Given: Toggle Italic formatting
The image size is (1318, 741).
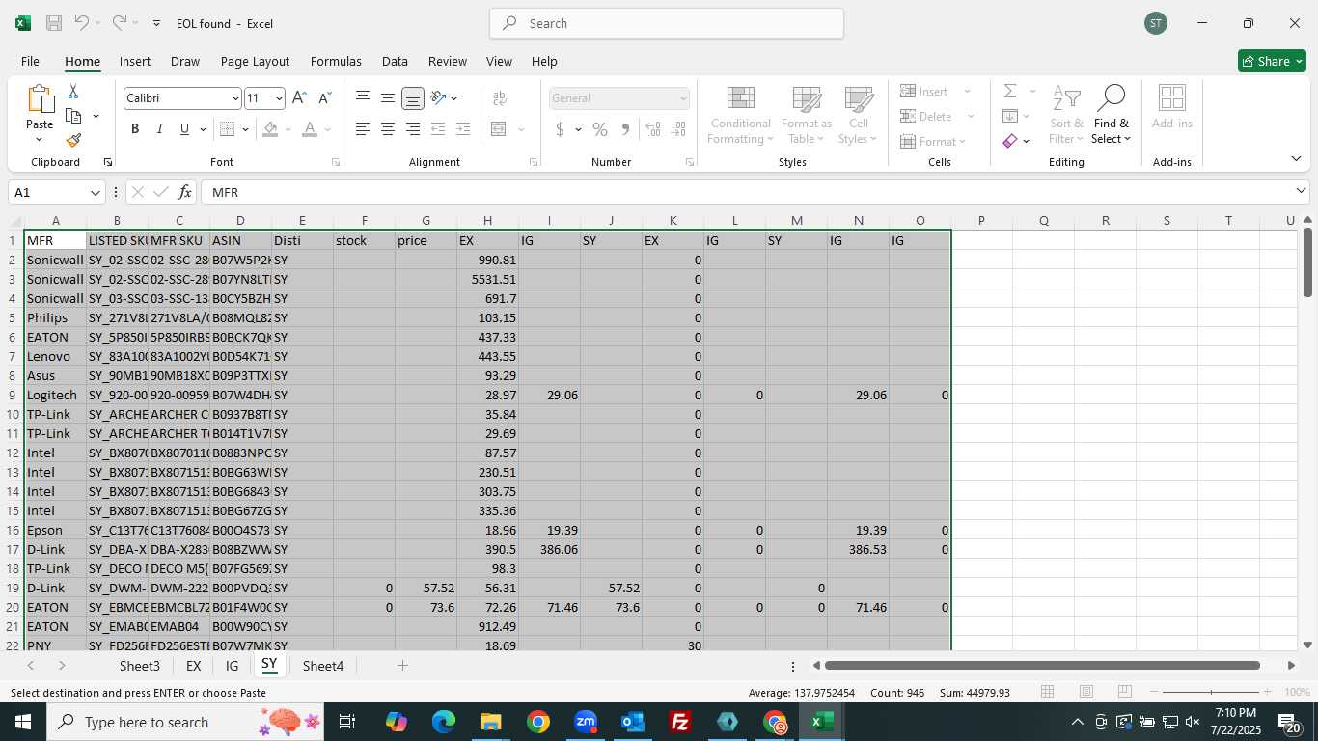Looking at the screenshot, I should pyautogui.click(x=159, y=128).
